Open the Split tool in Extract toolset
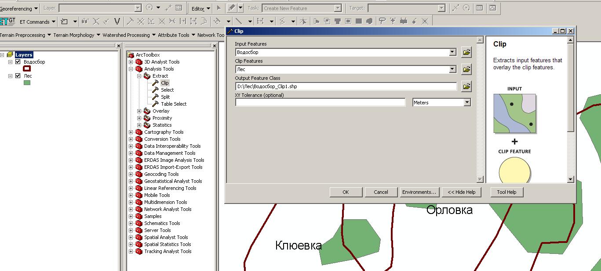The image size is (601, 271). pyautogui.click(x=165, y=97)
